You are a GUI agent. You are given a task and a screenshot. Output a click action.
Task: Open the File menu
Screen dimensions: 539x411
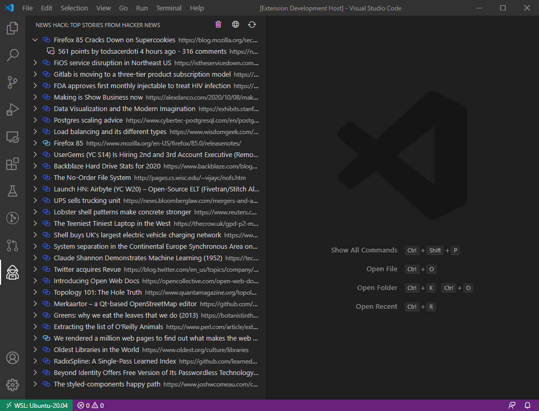[28, 8]
